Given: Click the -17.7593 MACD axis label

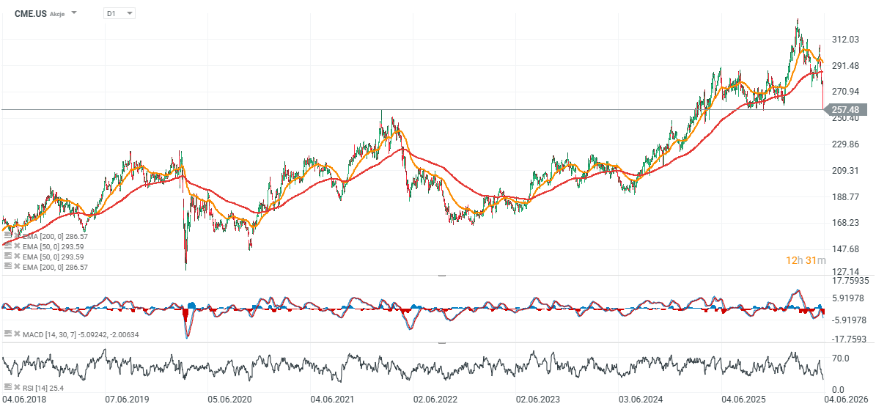Looking at the screenshot, I should [x=848, y=339].
